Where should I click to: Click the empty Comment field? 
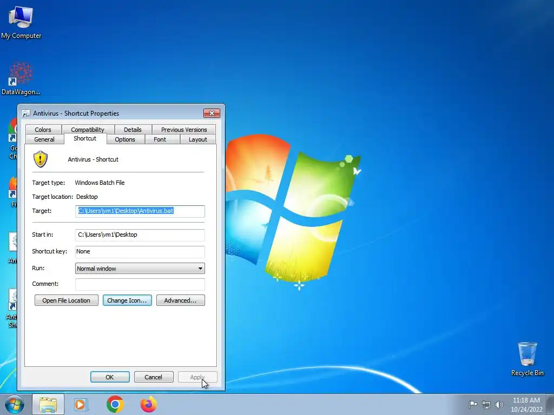(x=140, y=284)
